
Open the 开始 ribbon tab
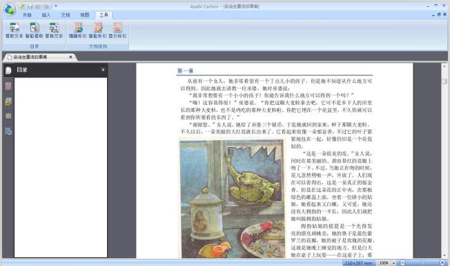point(28,15)
